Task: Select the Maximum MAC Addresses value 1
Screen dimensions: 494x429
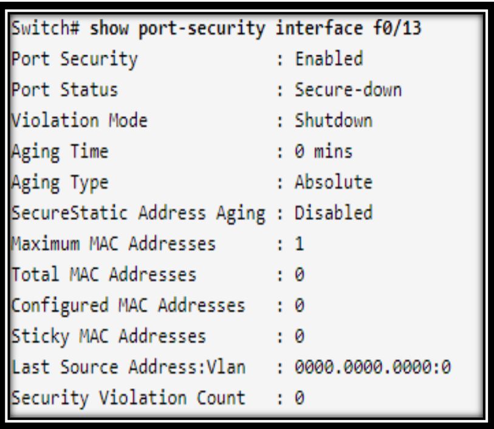Action: tap(300, 244)
